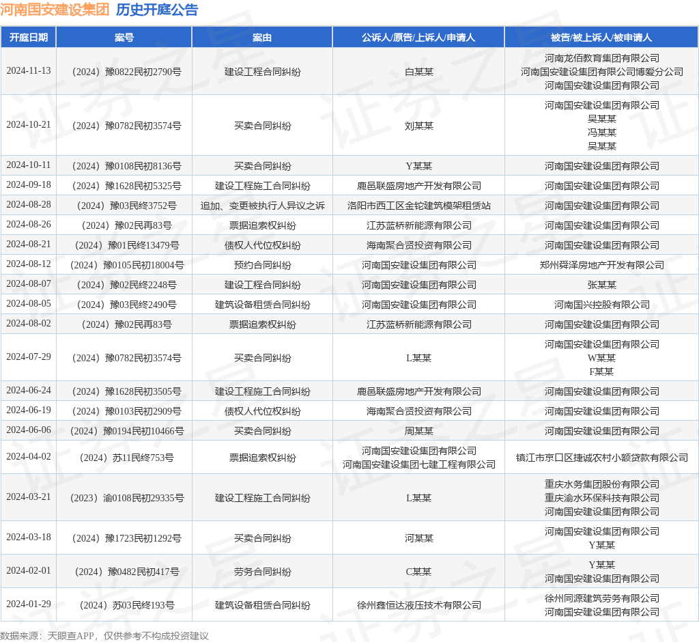Select the date cell 2024-10-11
The width and height of the screenshot is (699, 642).
coord(29,165)
